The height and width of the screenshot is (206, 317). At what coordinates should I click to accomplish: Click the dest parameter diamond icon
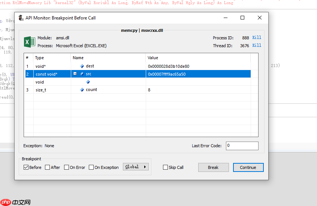pyautogui.click(x=82, y=66)
